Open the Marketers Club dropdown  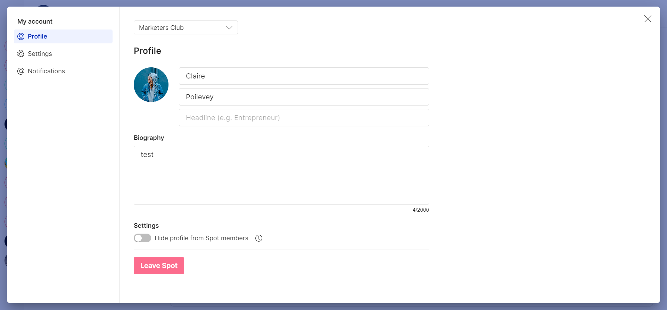[181, 27]
